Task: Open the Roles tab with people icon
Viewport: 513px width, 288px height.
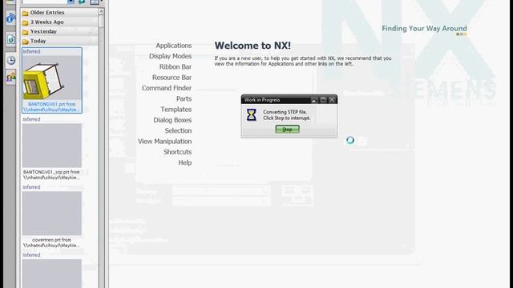Action: (10, 78)
